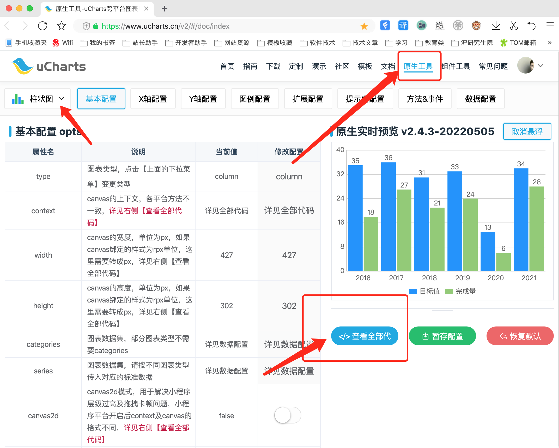
Task: Open the green camera extension icon
Action: 421,26
